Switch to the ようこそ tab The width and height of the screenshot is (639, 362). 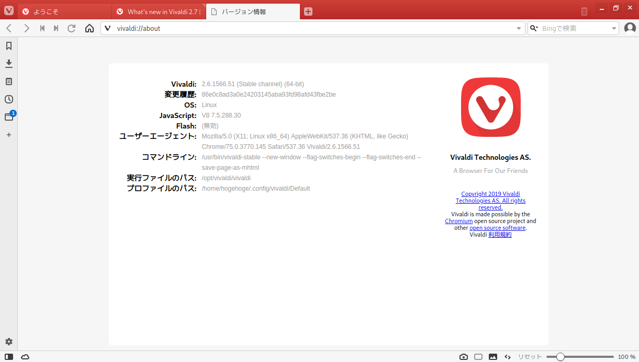65,11
